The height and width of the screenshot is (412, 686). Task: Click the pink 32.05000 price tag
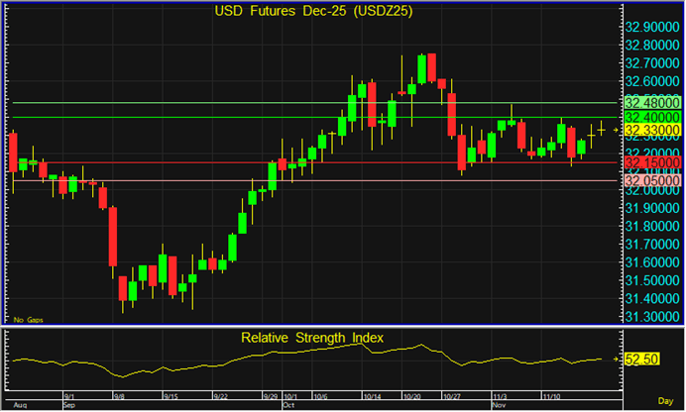click(651, 180)
